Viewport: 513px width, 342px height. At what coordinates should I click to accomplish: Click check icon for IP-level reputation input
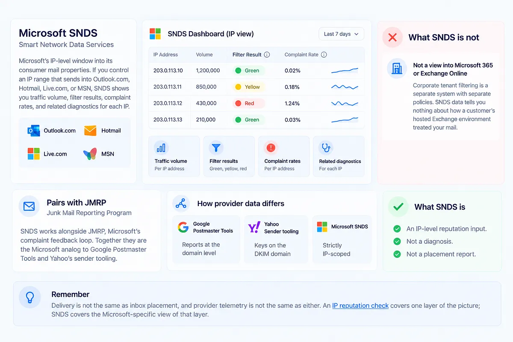pos(397,229)
